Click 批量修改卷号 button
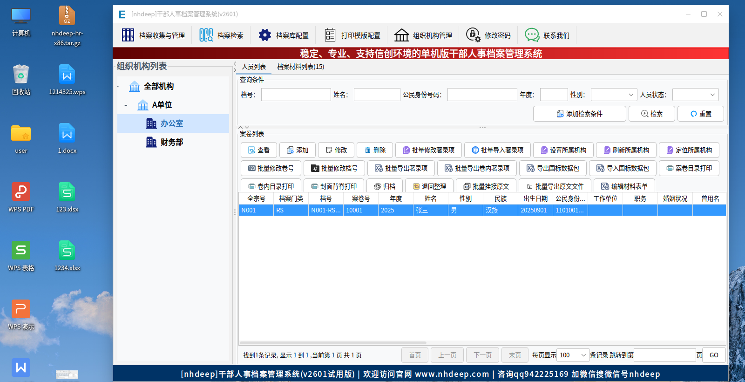 pyautogui.click(x=271, y=168)
